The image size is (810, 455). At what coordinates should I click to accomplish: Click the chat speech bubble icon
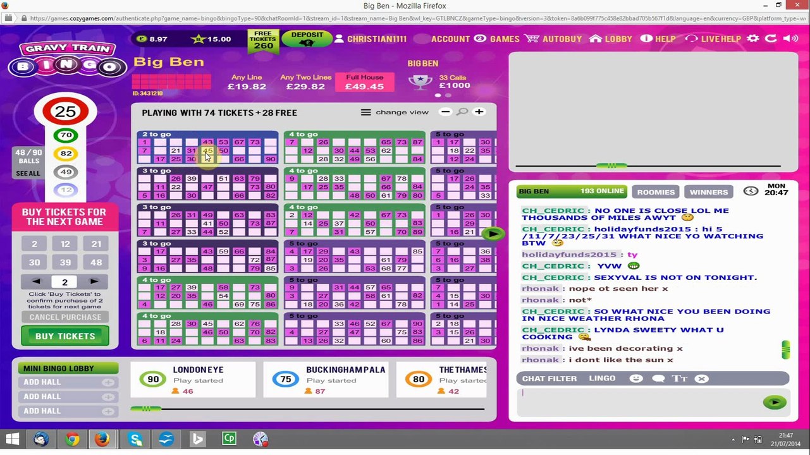658,379
